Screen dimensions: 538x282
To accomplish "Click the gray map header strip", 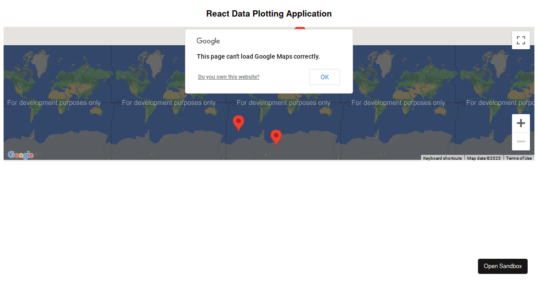I will (90, 36).
